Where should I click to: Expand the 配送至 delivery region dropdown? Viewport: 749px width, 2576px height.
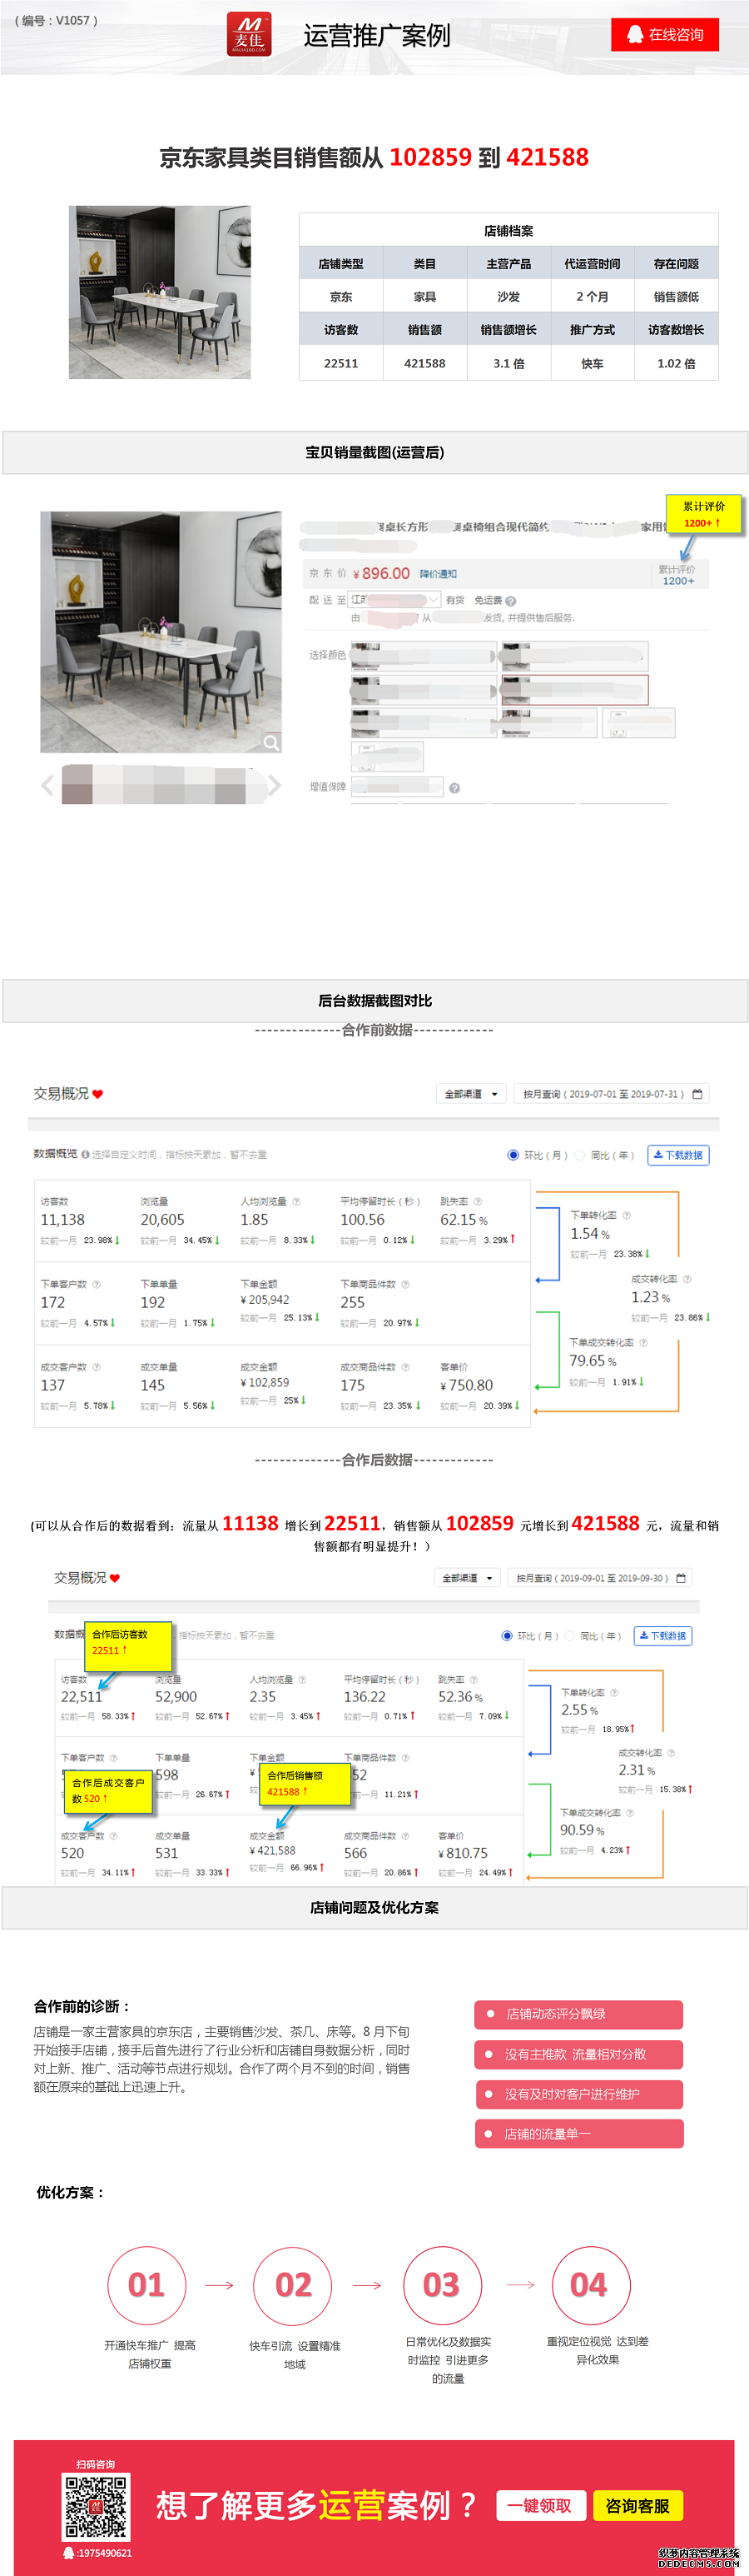[395, 600]
